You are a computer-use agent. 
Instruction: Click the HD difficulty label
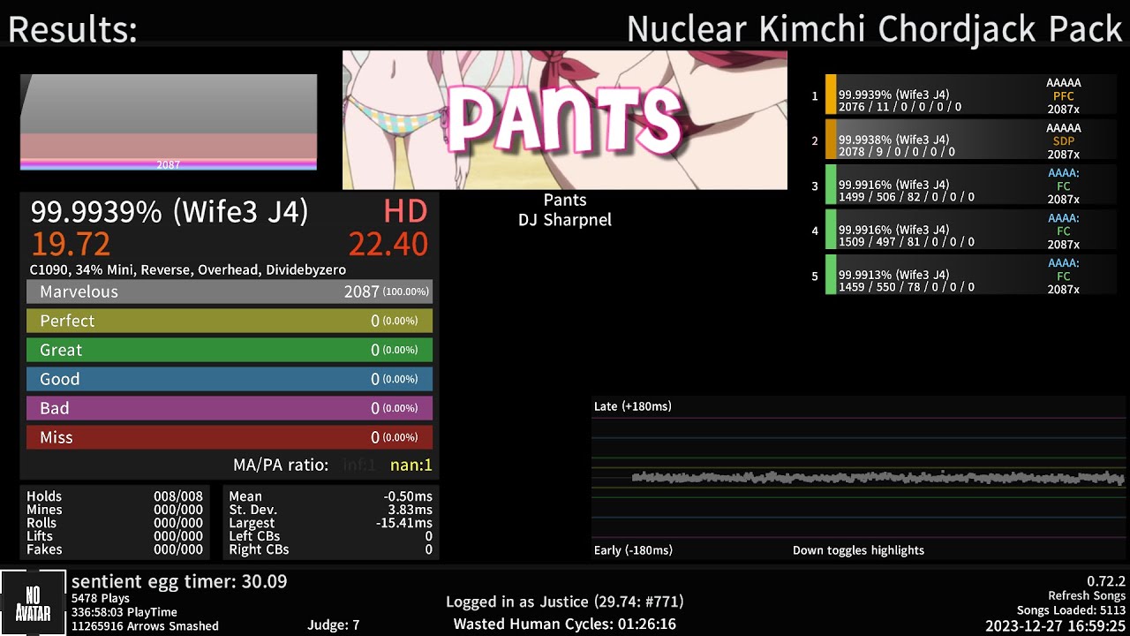pos(405,212)
